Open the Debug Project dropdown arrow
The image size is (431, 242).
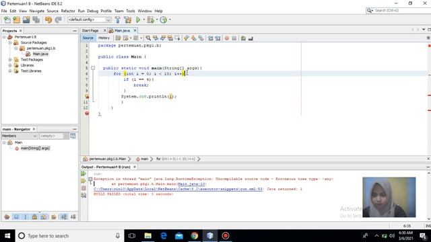click(x=157, y=19)
